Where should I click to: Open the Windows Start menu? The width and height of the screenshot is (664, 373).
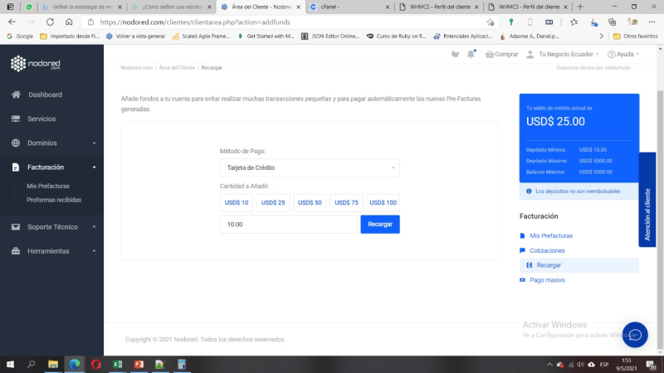click(x=10, y=364)
